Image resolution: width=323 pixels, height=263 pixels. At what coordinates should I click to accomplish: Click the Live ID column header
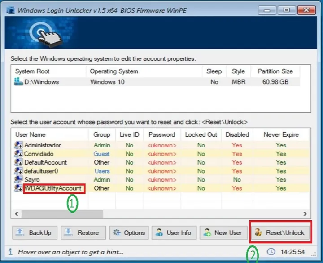click(x=129, y=134)
